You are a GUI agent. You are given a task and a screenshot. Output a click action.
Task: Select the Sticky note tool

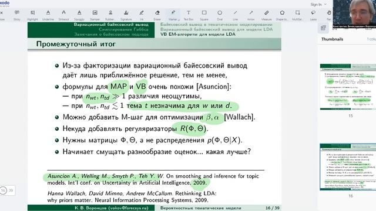point(17,15)
